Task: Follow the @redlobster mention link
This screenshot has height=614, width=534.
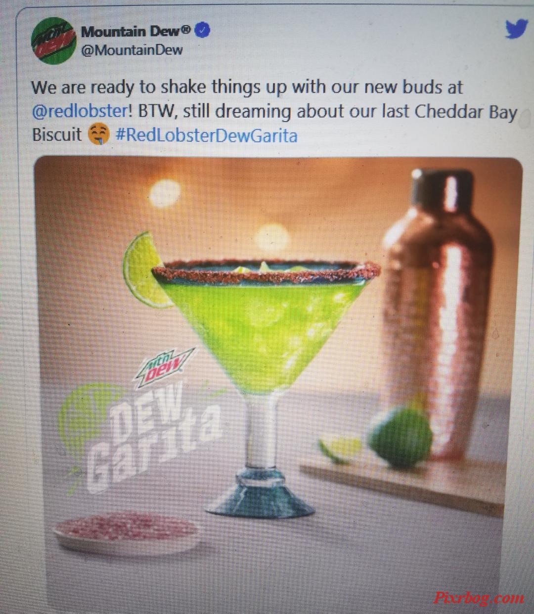Action: (81, 111)
